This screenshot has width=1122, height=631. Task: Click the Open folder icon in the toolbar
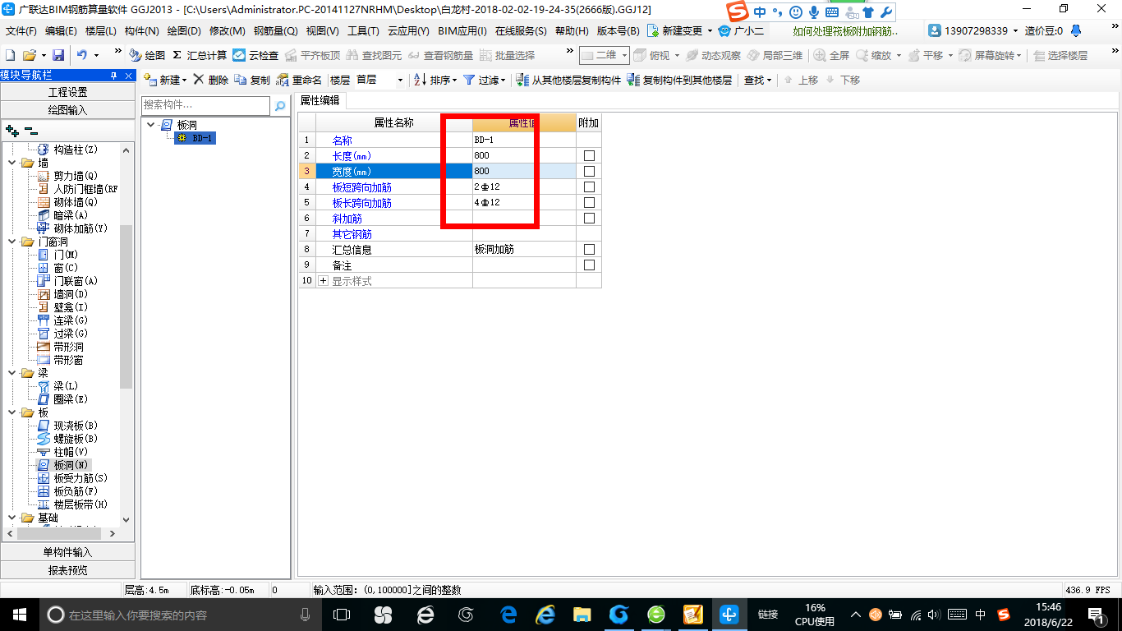pyautogui.click(x=29, y=55)
